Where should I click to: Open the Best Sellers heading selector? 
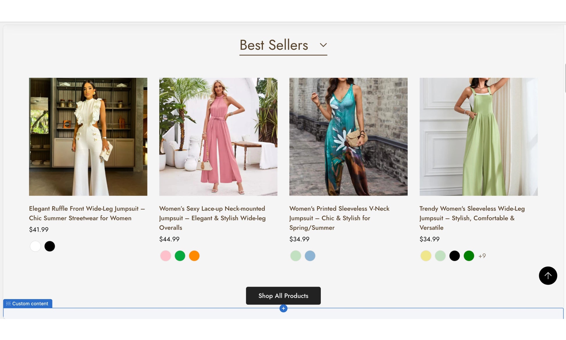click(x=283, y=45)
